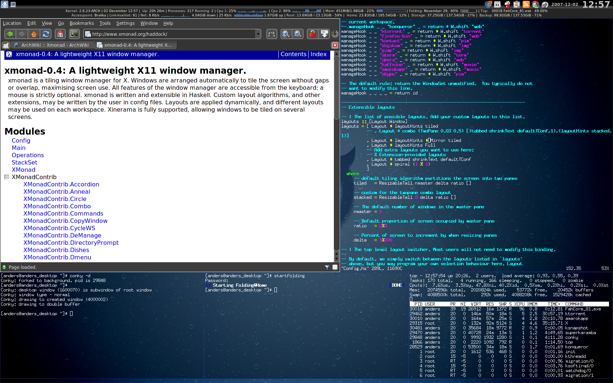
Task: Click the download arrow toolbar icon
Action: point(324,34)
